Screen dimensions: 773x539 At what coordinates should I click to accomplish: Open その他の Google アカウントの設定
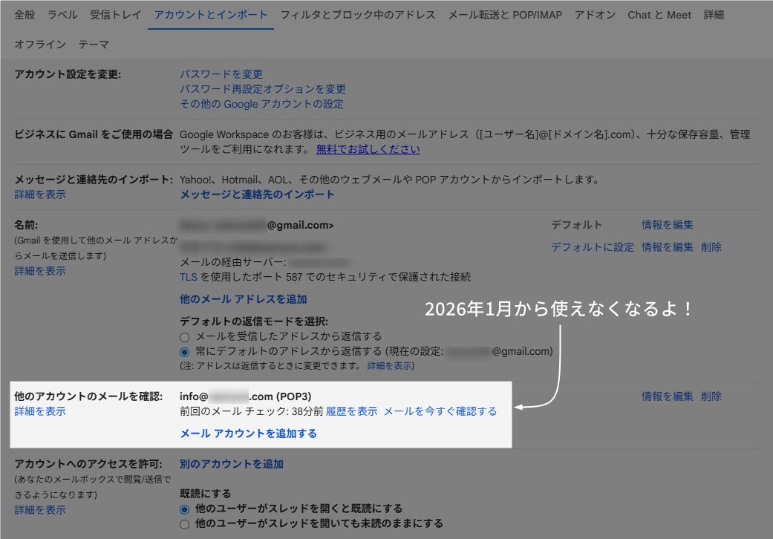coord(261,104)
